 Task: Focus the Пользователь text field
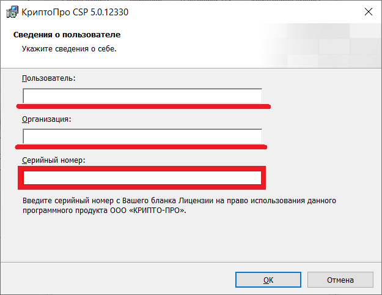point(142,96)
